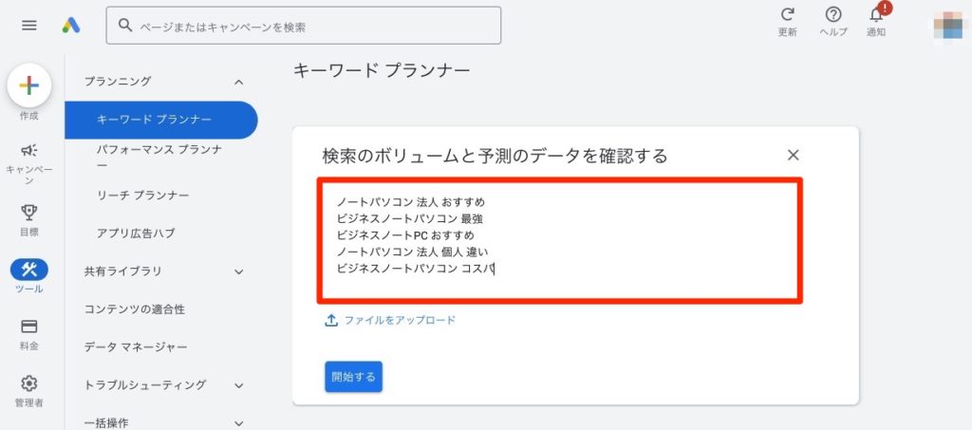
Task: Click the refresh (更新) icon
Action: (787, 15)
